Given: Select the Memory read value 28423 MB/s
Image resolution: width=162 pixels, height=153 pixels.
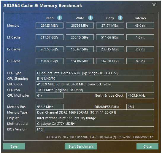Looking at the screenshot, I should (x=50, y=26).
